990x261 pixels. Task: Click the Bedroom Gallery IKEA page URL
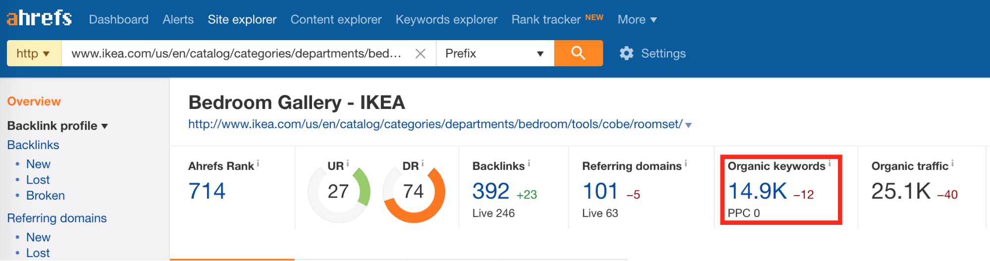[x=435, y=124]
